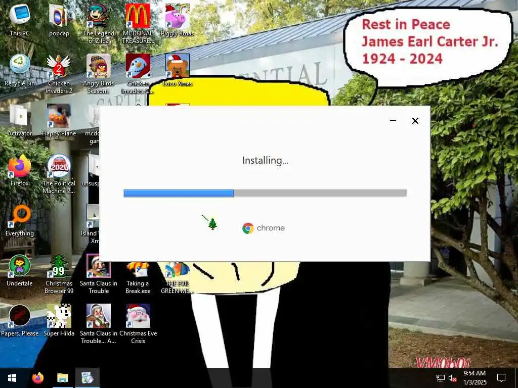Open the This PC desktop icon
This screenshot has width=518, height=388.
[x=20, y=20]
